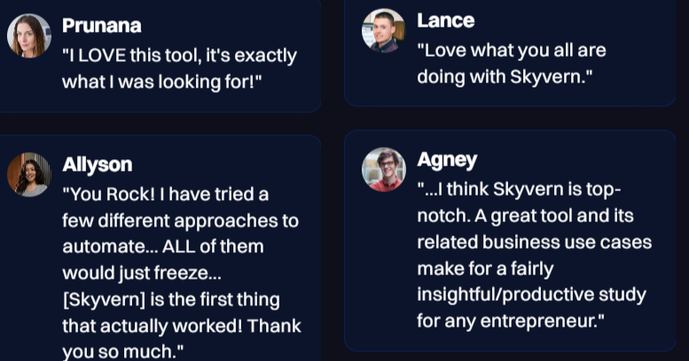The width and height of the screenshot is (689, 361).
Task: Click "Love what you all are" line
Action: click(511, 50)
